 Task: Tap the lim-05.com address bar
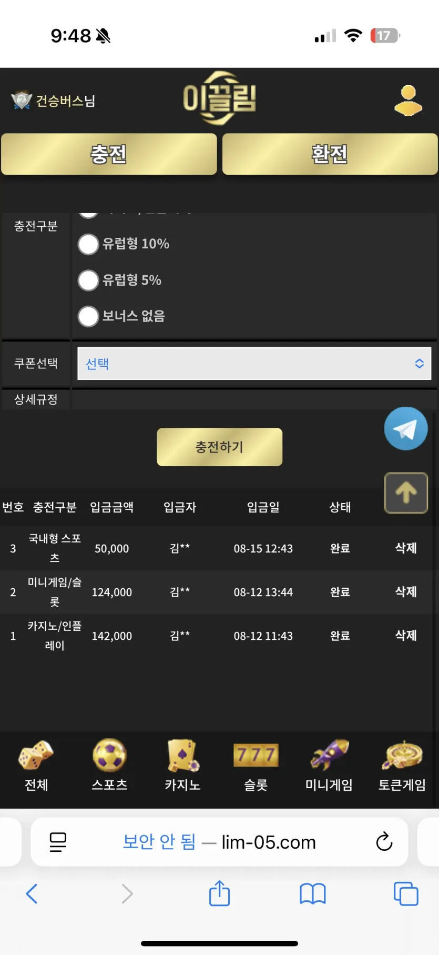coord(219,842)
